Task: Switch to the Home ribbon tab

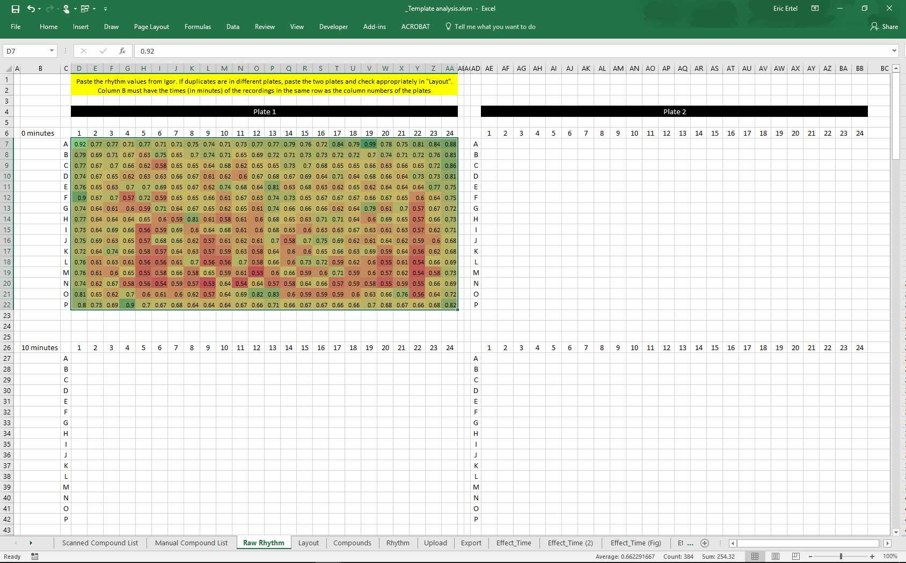Action: [x=48, y=27]
